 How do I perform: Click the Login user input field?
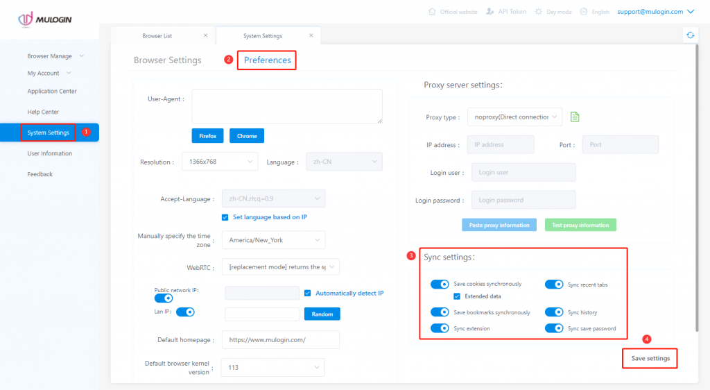(523, 172)
